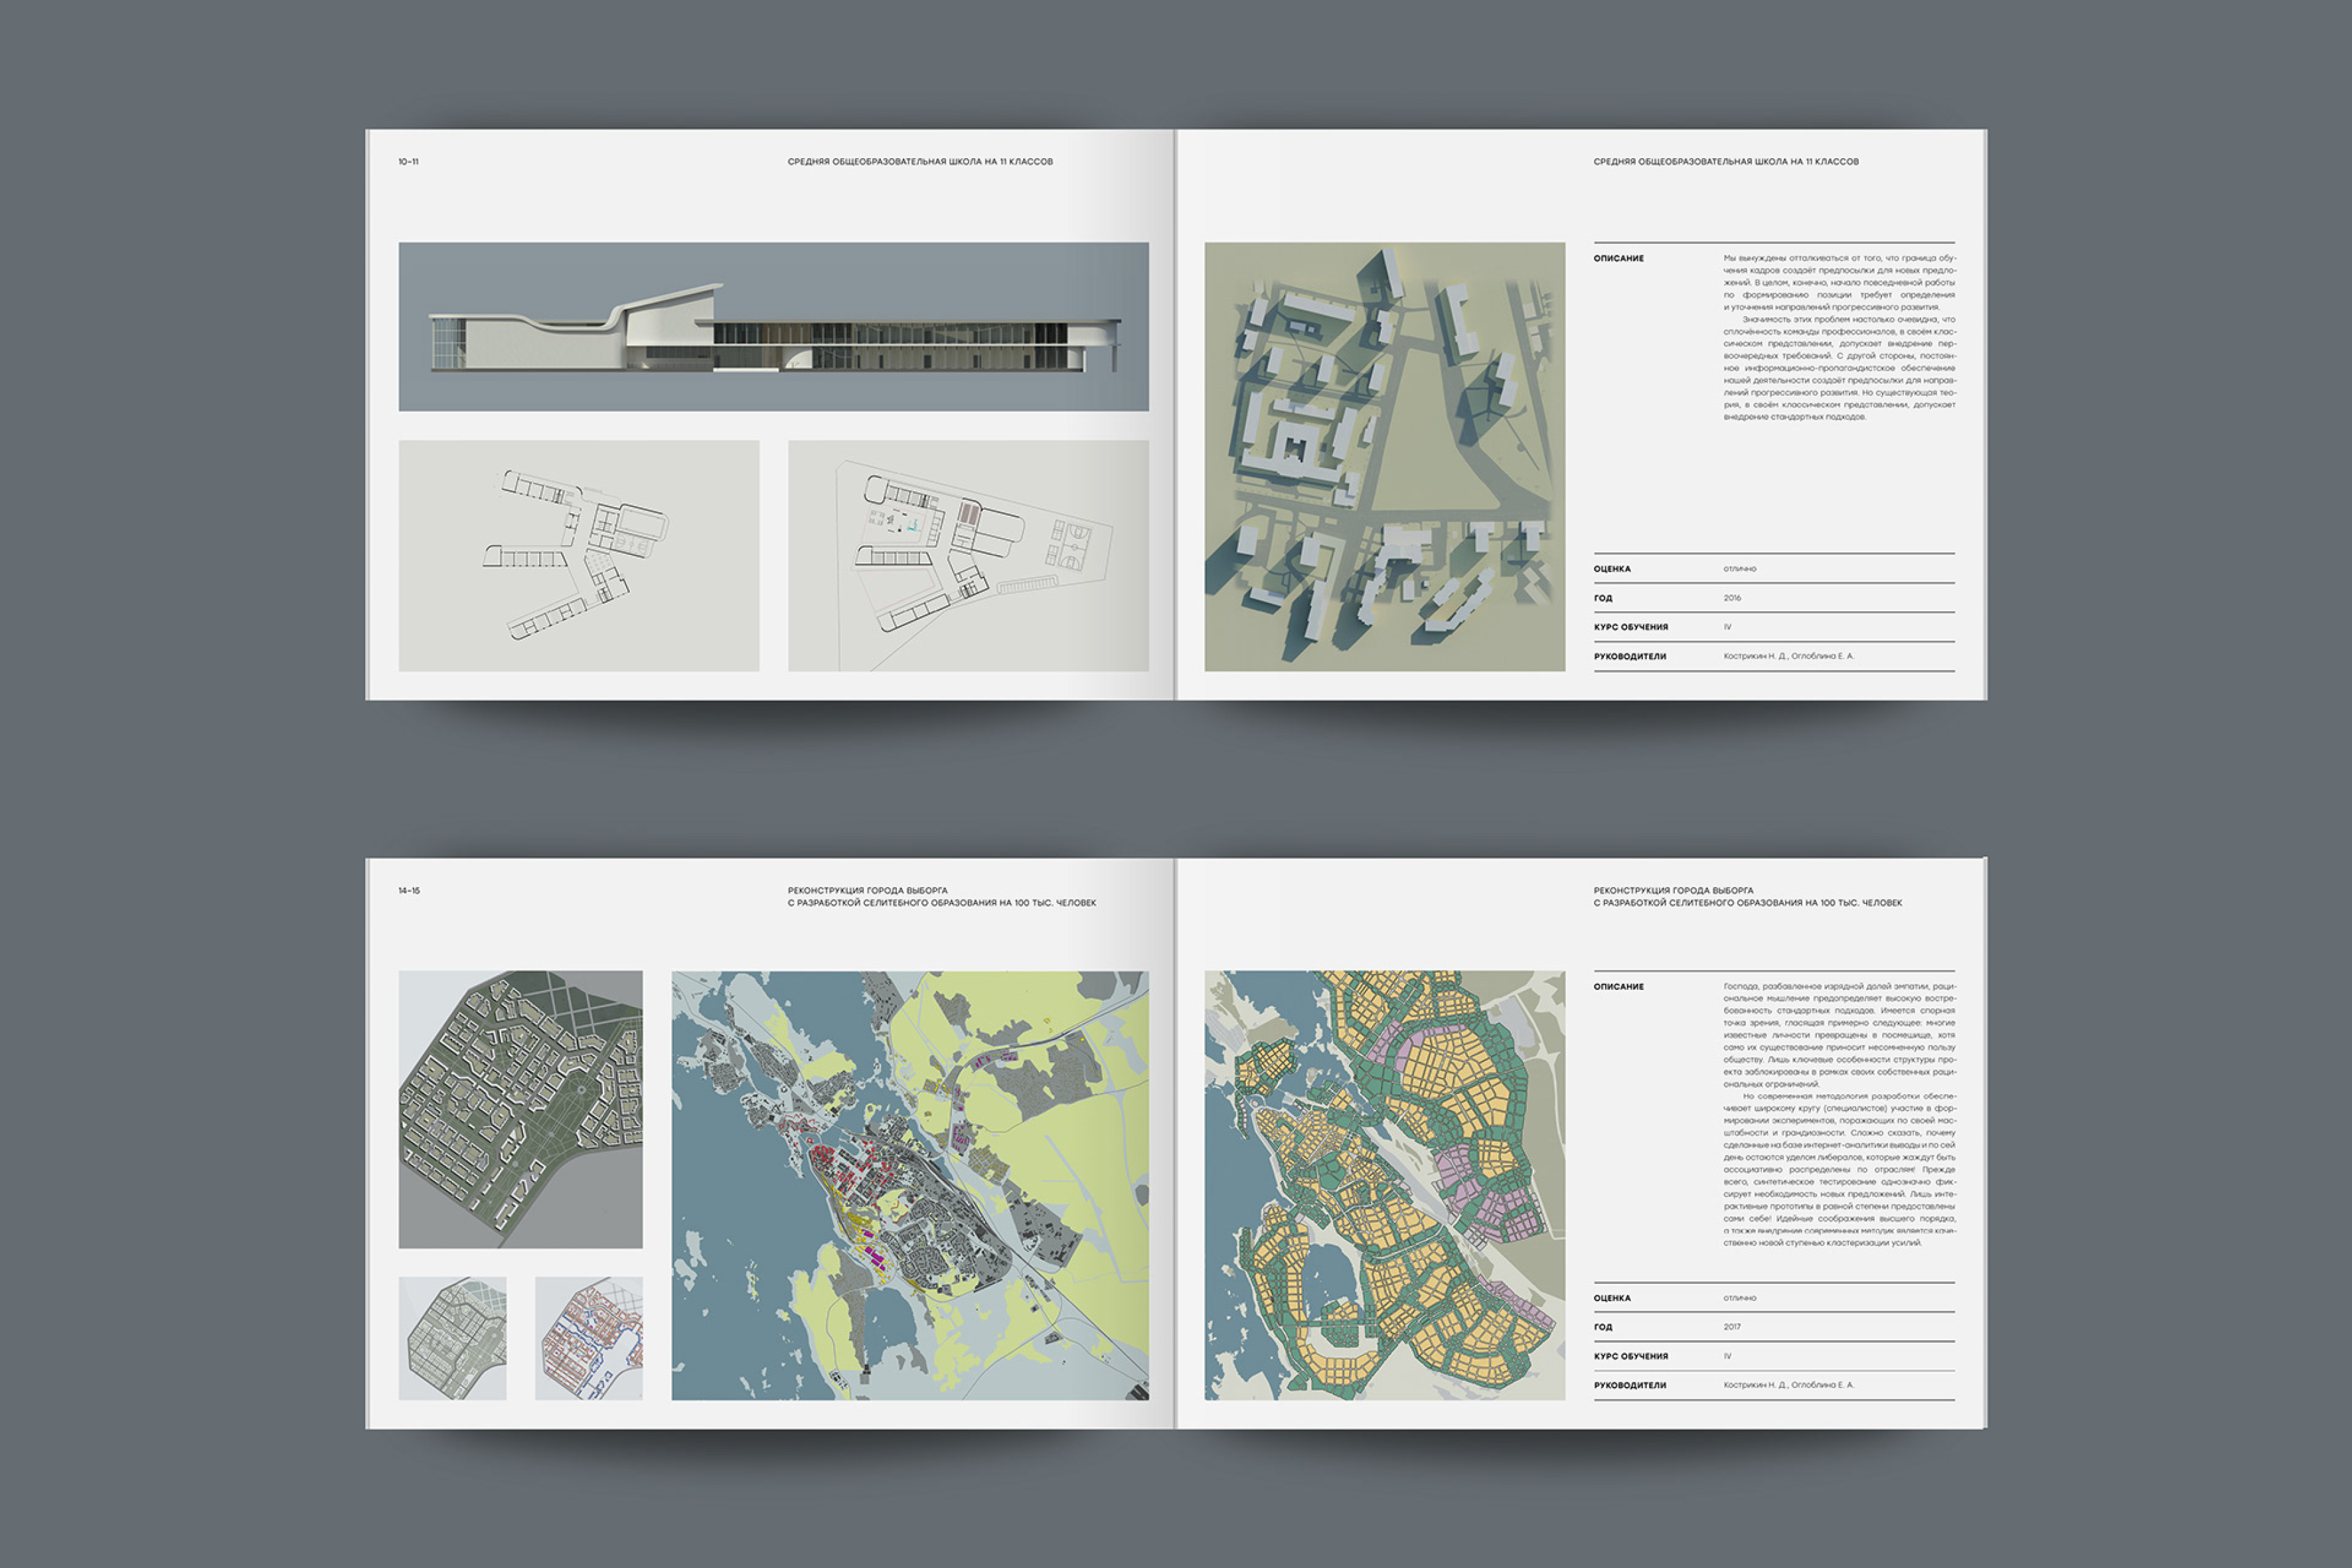Click "ОЦЕНКА" label on the school spread

[1612, 569]
